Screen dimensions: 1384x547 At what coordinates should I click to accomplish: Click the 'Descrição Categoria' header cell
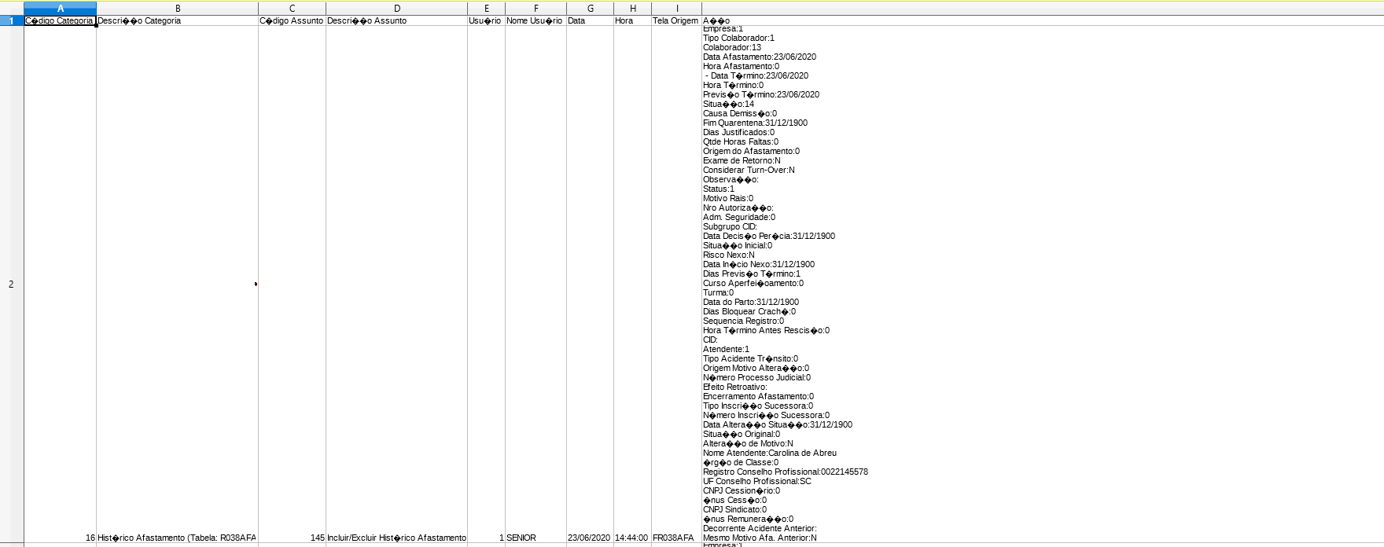(177, 21)
